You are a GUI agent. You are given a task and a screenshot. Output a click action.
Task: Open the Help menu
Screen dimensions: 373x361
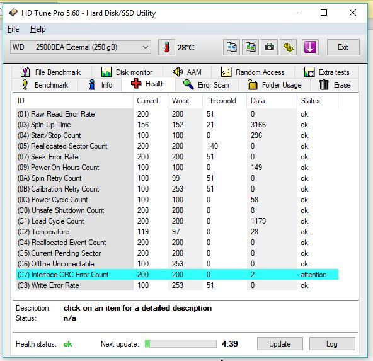[x=38, y=29]
